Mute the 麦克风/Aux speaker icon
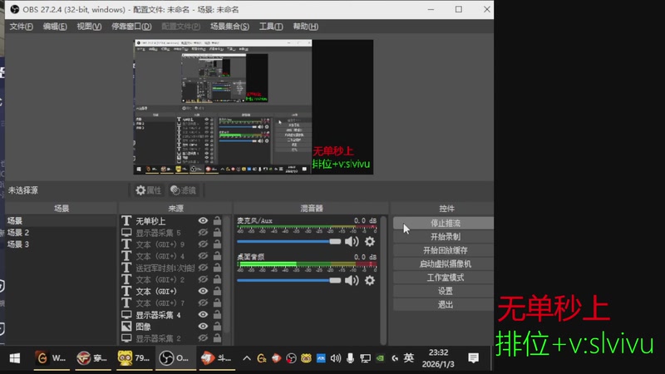Image resolution: width=665 pixels, height=374 pixels. click(352, 242)
